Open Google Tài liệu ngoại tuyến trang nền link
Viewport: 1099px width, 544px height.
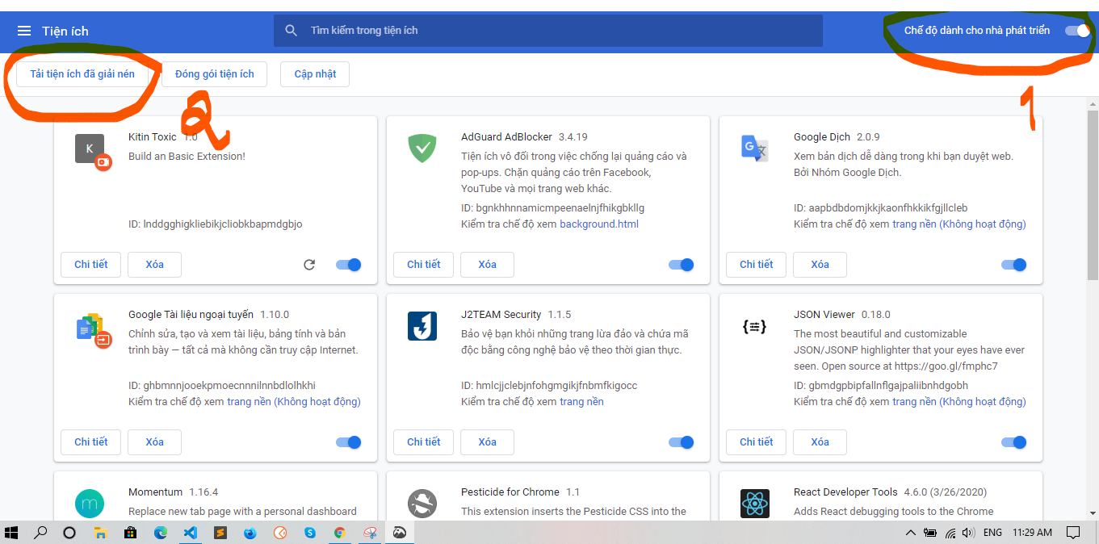tap(294, 402)
